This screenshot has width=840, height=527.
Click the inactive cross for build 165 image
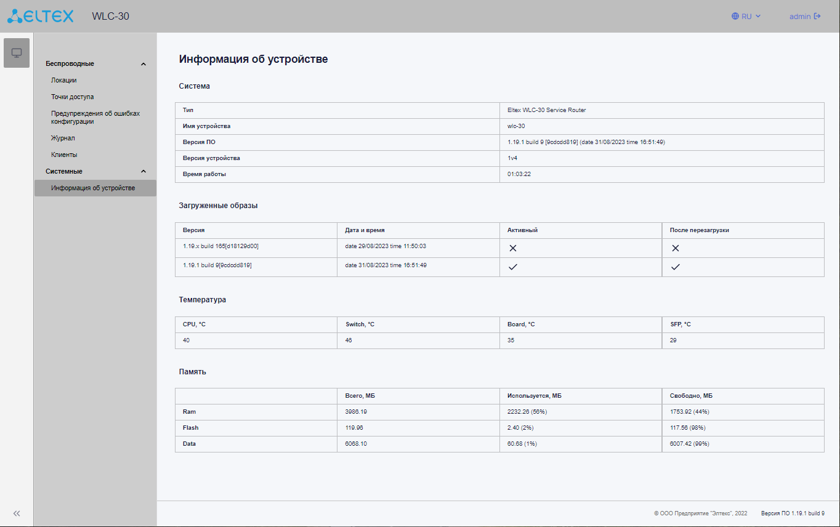[x=513, y=248]
